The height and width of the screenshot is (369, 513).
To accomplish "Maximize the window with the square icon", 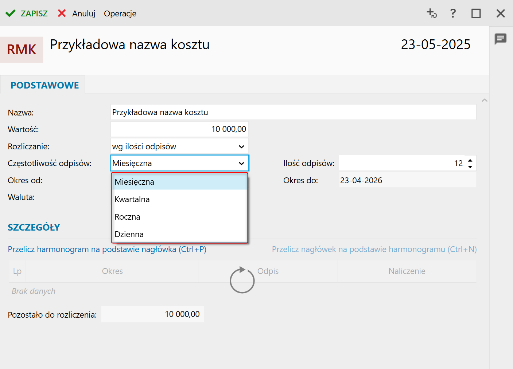I will (x=476, y=13).
